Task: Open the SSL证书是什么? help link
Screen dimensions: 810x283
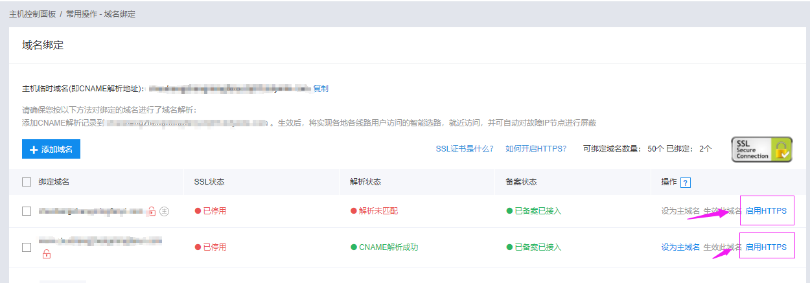Action: tap(465, 149)
